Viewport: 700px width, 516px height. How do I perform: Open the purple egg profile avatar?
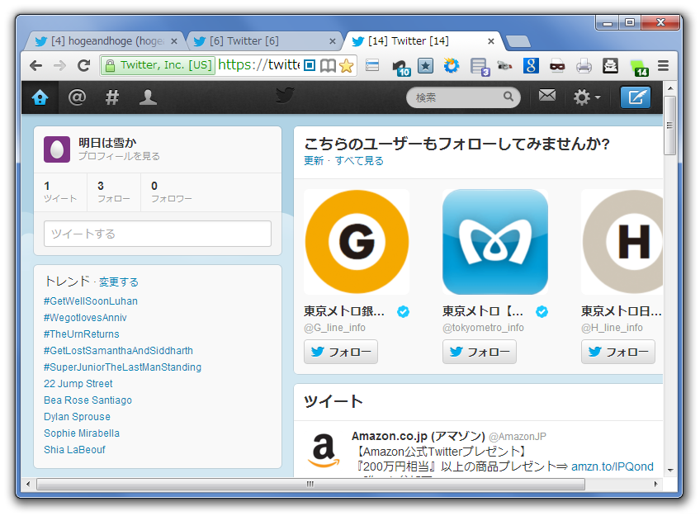(57, 149)
